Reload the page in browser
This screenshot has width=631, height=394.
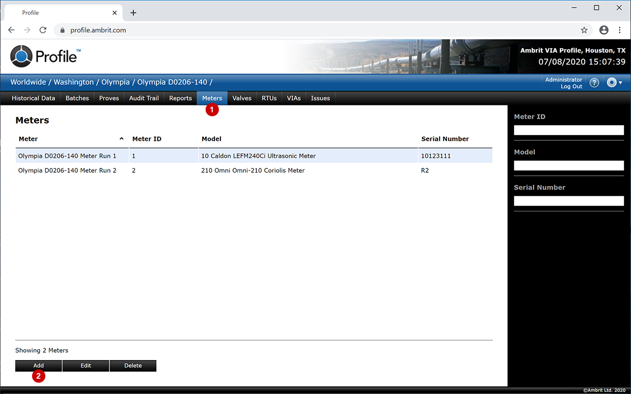pos(43,30)
